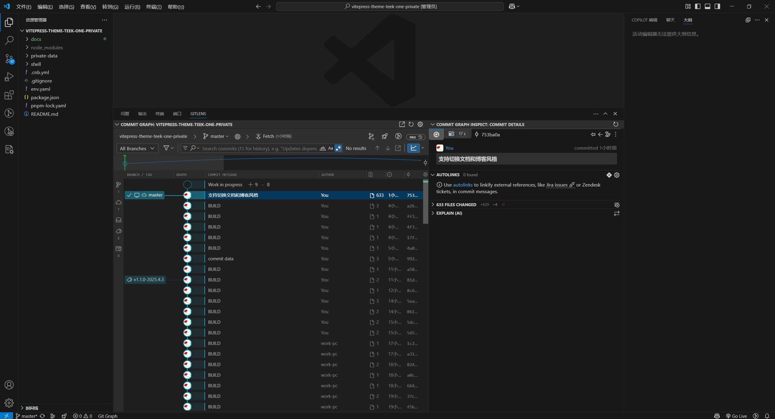
Task: Open Commit Graph settings gear
Action: pos(420,124)
